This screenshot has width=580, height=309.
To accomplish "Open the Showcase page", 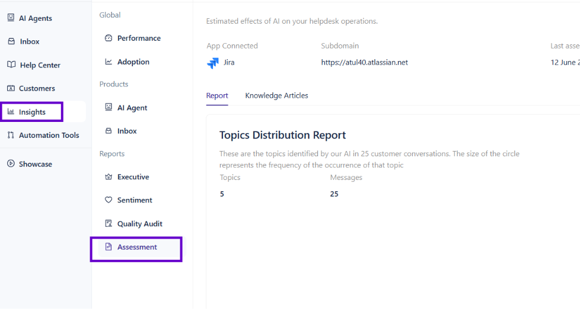I will coord(36,164).
